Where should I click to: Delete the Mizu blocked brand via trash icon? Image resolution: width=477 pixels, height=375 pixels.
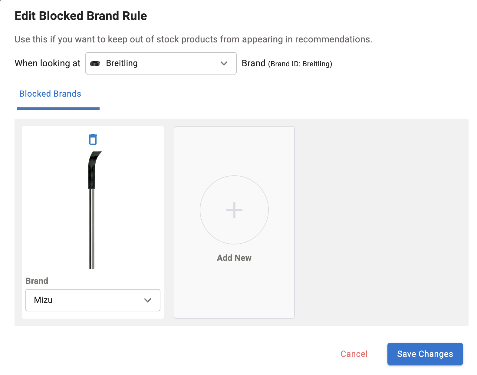(x=93, y=139)
